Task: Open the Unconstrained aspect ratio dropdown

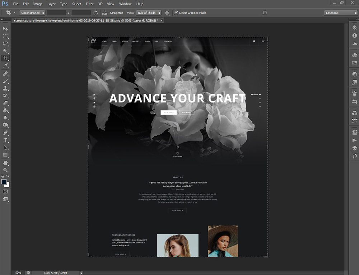Action: click(32, 13)
